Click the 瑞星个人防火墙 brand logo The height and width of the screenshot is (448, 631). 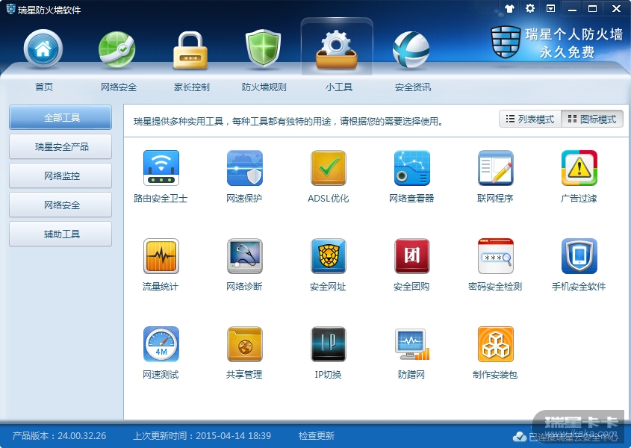(557, 43)
